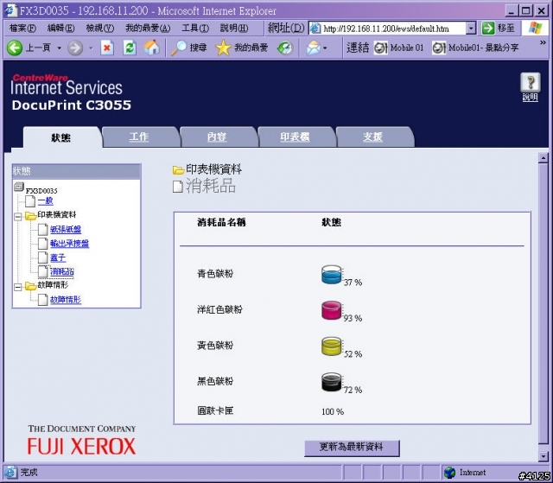This screenshot has height=483, width=553.
Task: Click the yellow toner level icon
Action: 332,346
